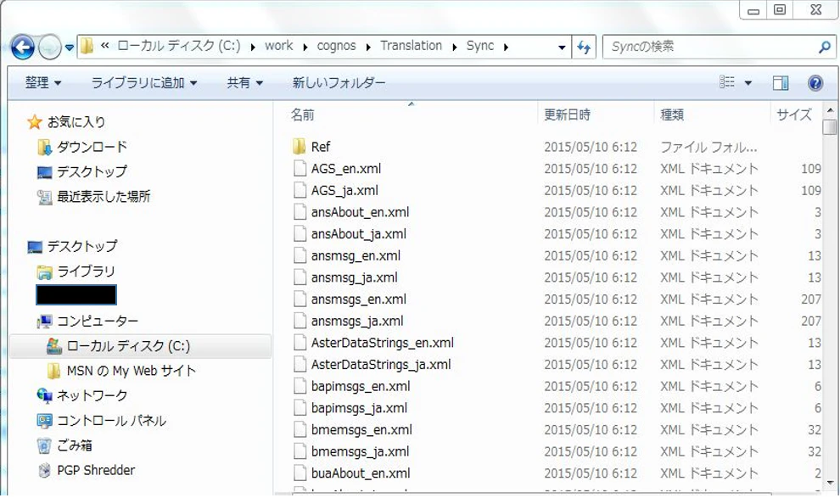The image size is (840, 498).
Task: Go back with the blue Back arrow
Action: pos(23,48)
